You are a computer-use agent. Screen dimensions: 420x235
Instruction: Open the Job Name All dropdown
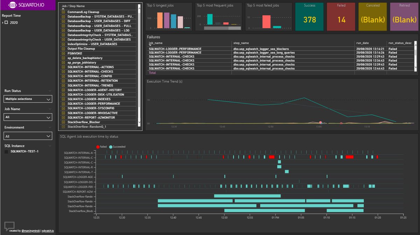(x=28, y=117)
